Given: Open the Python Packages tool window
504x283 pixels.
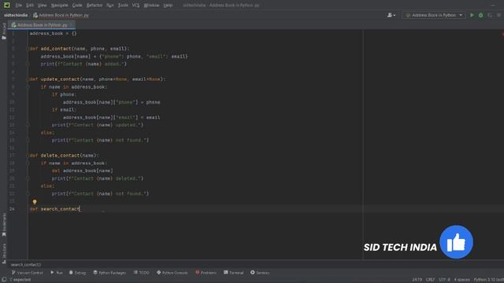Looking at the screenshot, I should coord(109,273).
